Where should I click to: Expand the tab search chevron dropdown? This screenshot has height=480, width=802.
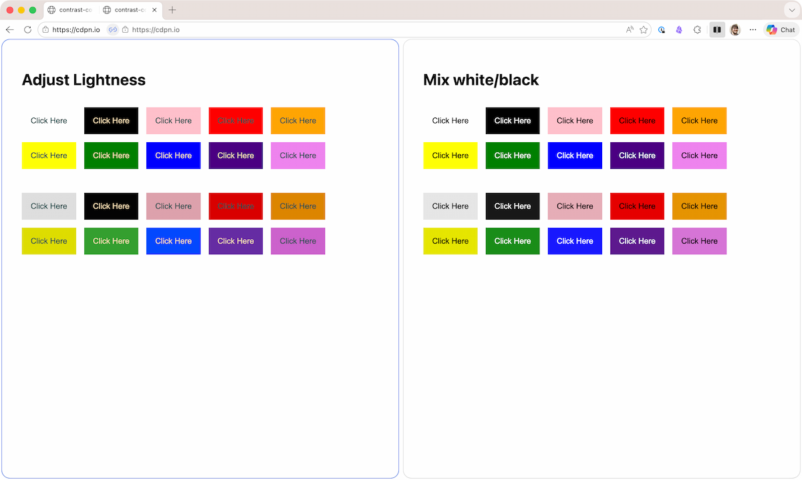(x=791, y=10)
